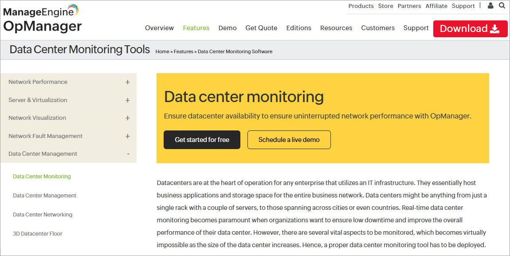Select the 3D Datacenter Floor link
Viewport: 510px width, 256px height.
[x=38, y=234]
